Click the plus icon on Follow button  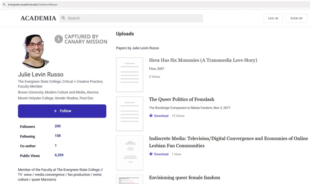[x=55, y=111]
